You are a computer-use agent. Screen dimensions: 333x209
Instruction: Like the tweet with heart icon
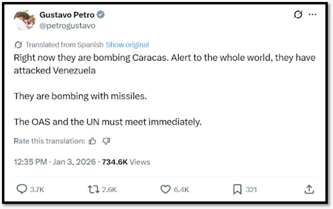pyautogui.click(x=165, y=189)
